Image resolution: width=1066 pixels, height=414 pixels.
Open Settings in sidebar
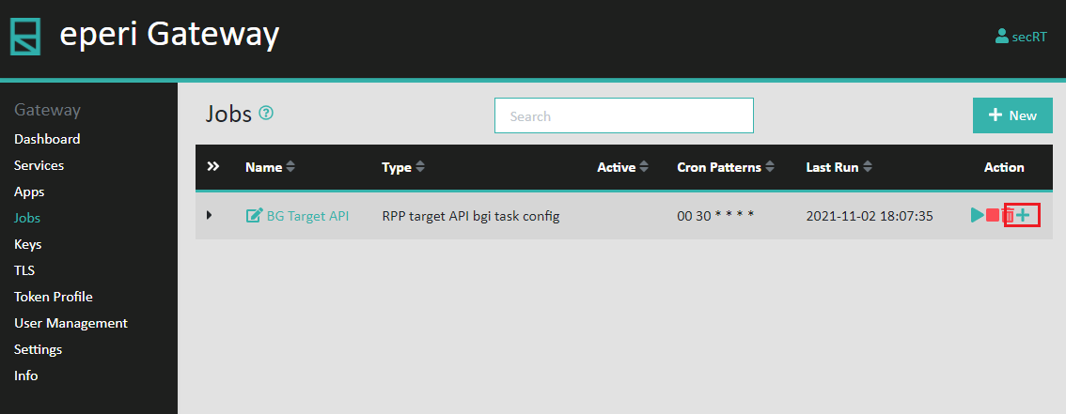(x=38, y=349)
